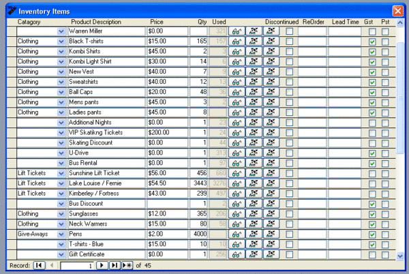The height and width of the screenshot is (274, 409).
Task: Create a new record with the asterisk button
Action: click(x=127, y=265)
